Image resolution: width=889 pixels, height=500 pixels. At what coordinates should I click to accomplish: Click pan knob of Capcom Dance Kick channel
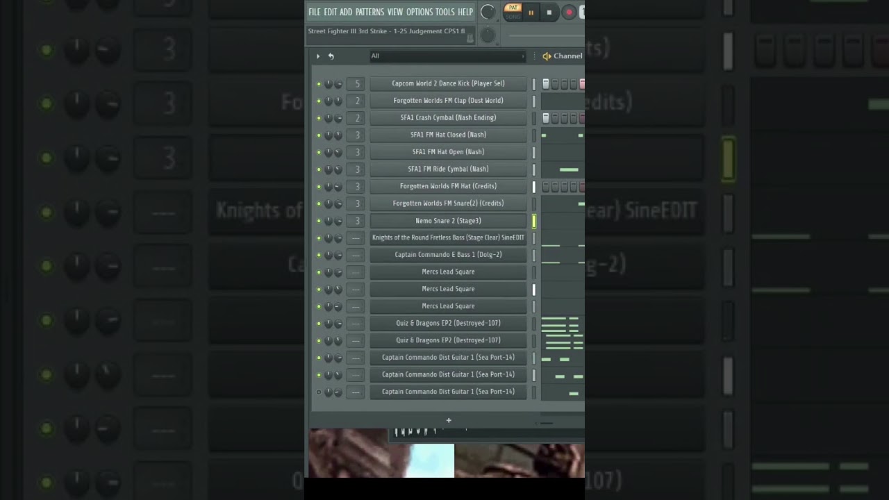click(329, 84)
